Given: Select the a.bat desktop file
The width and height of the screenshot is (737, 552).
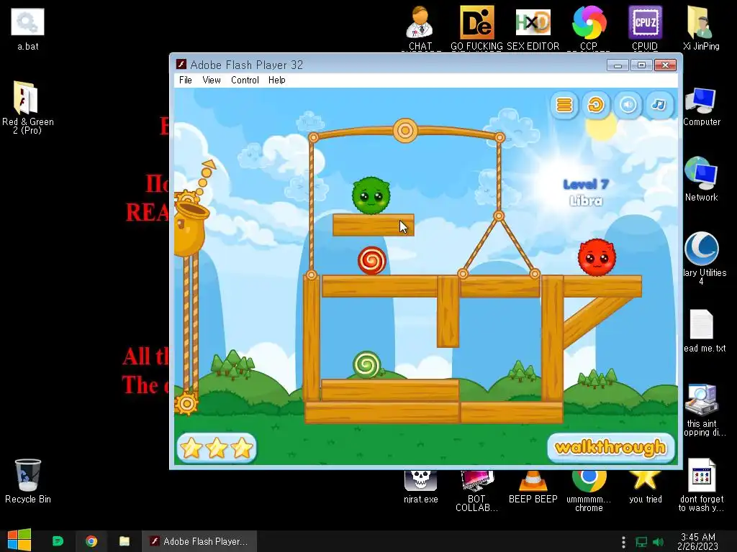Looking at the screenshot, I should pos(28,29).
